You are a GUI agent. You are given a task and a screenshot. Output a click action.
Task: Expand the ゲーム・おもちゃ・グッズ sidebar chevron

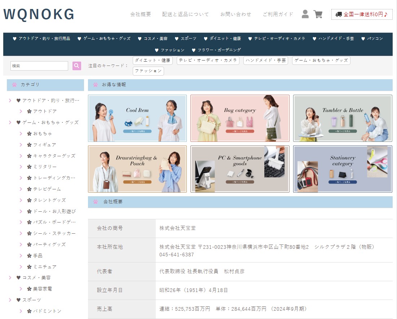[10, 122]
